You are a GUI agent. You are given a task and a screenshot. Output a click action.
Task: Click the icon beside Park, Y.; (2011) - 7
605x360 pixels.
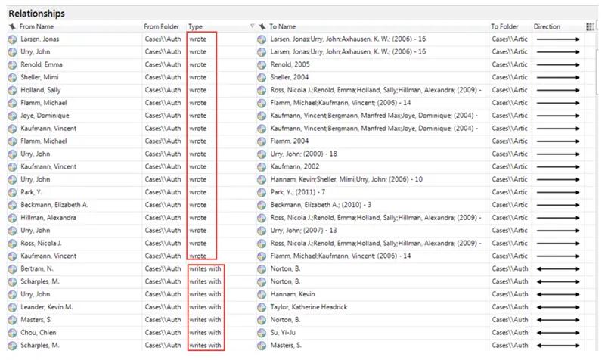(x=262, y=192)
